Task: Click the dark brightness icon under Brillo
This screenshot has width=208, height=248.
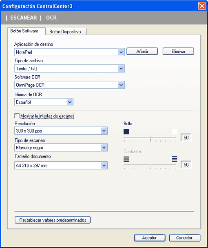Action: click(126, 131)
